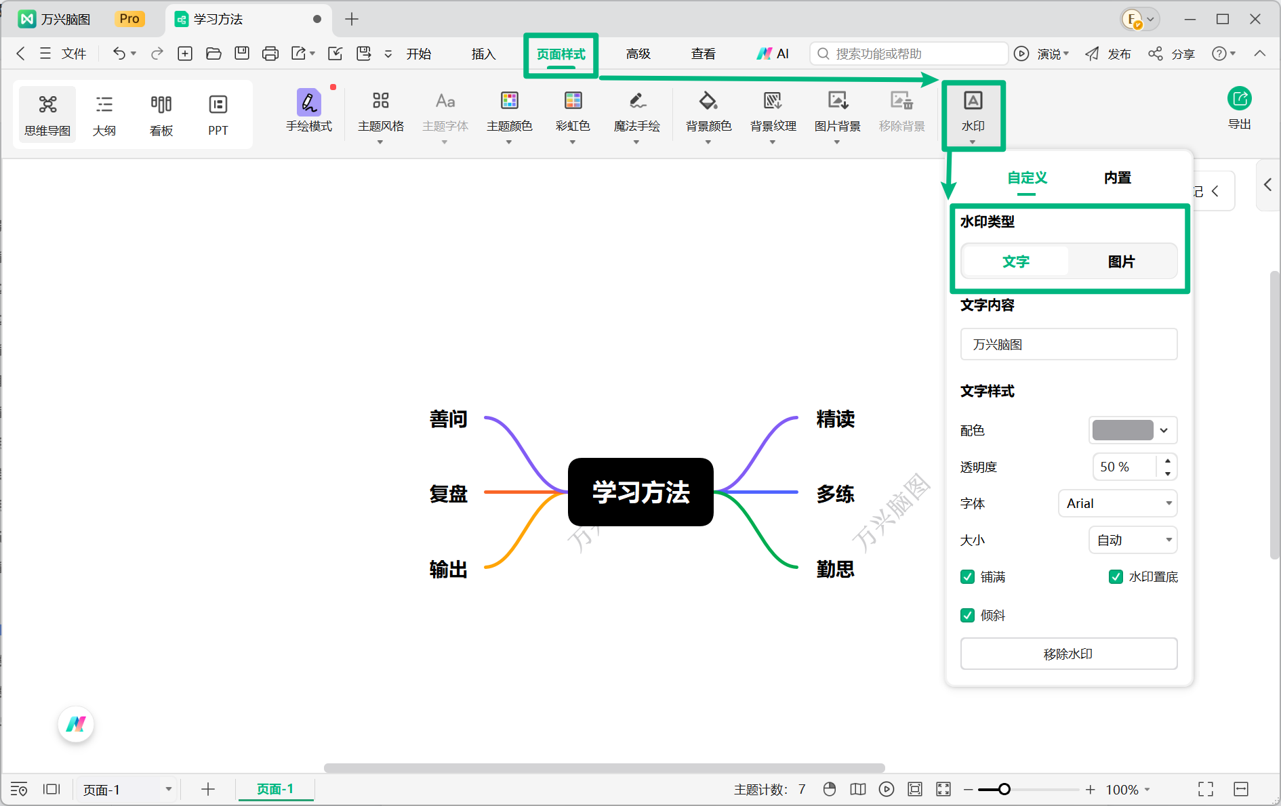This screenshot has height=806, width=1281.
Task: Expand the 演说 presentation dropdown
Action: tap(1066, 54)
